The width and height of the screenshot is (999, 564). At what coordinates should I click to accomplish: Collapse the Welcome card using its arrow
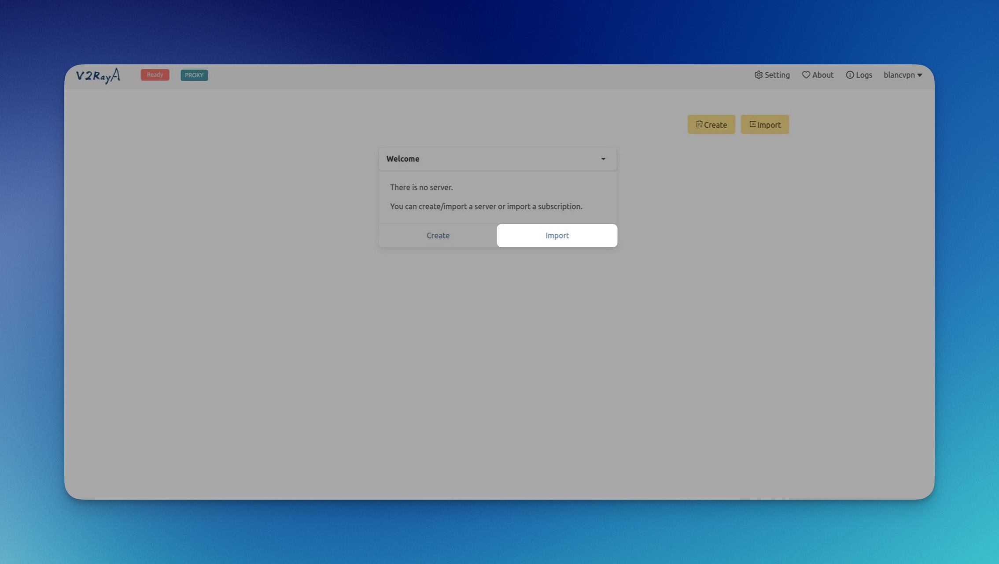(x=603, y=159)
